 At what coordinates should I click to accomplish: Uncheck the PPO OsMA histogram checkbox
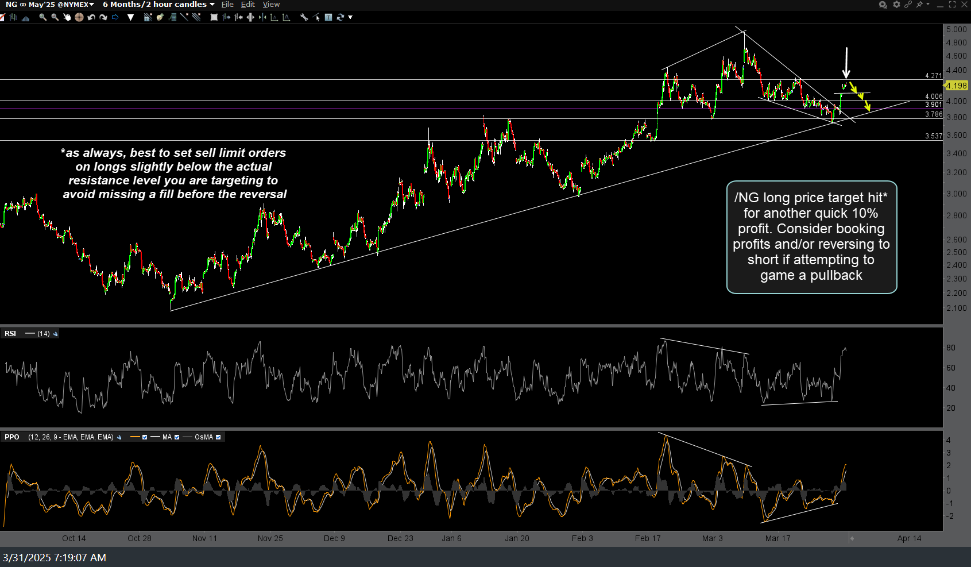click(218, 437)
